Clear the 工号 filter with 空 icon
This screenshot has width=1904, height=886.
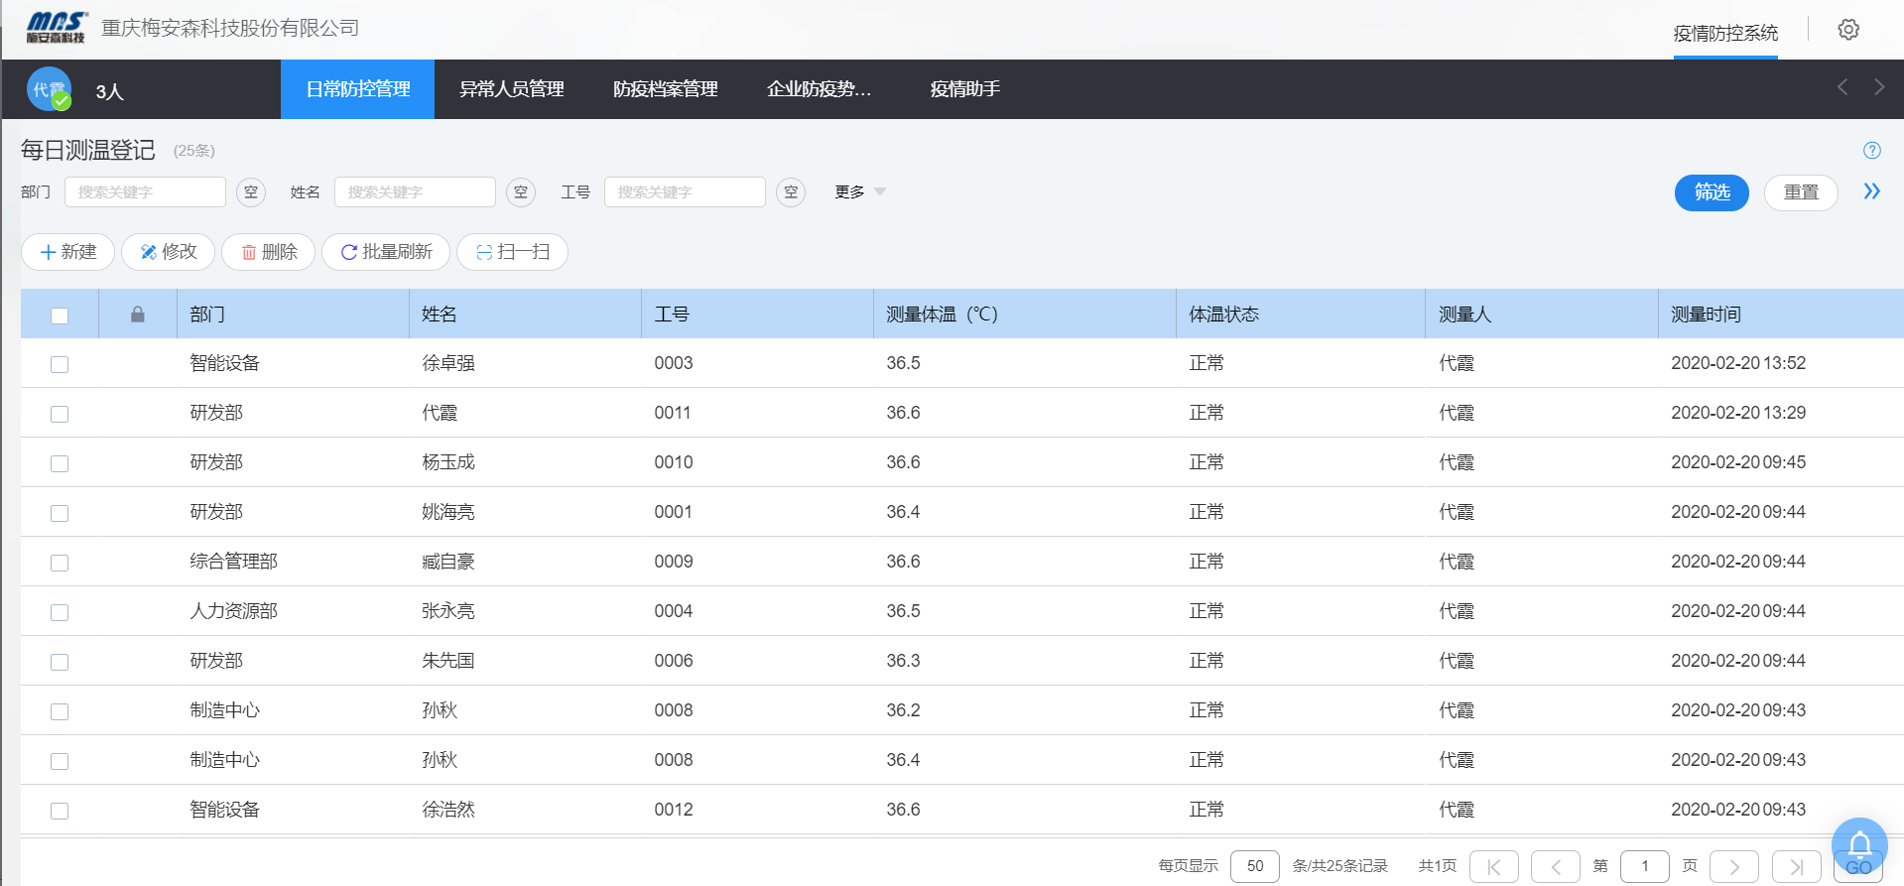click(x=790, y=192)
